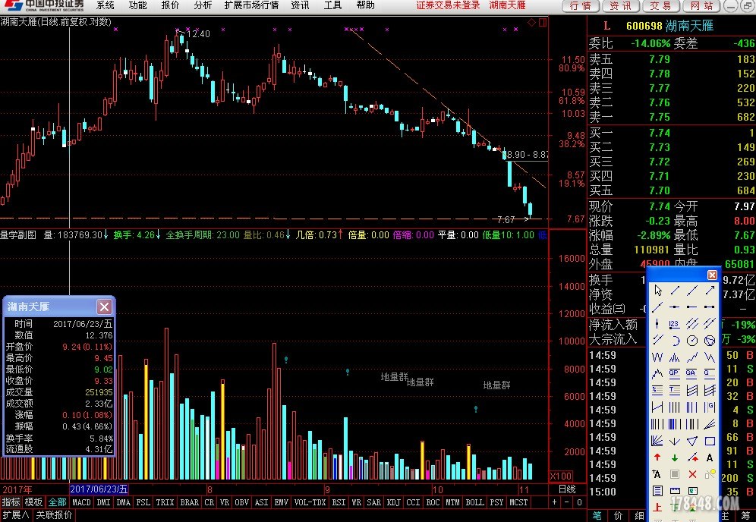
Task: Click the X100 volume scale label
Action: [x=561, y=476]
